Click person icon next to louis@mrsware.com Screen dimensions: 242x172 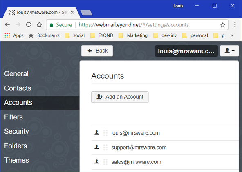96,132
